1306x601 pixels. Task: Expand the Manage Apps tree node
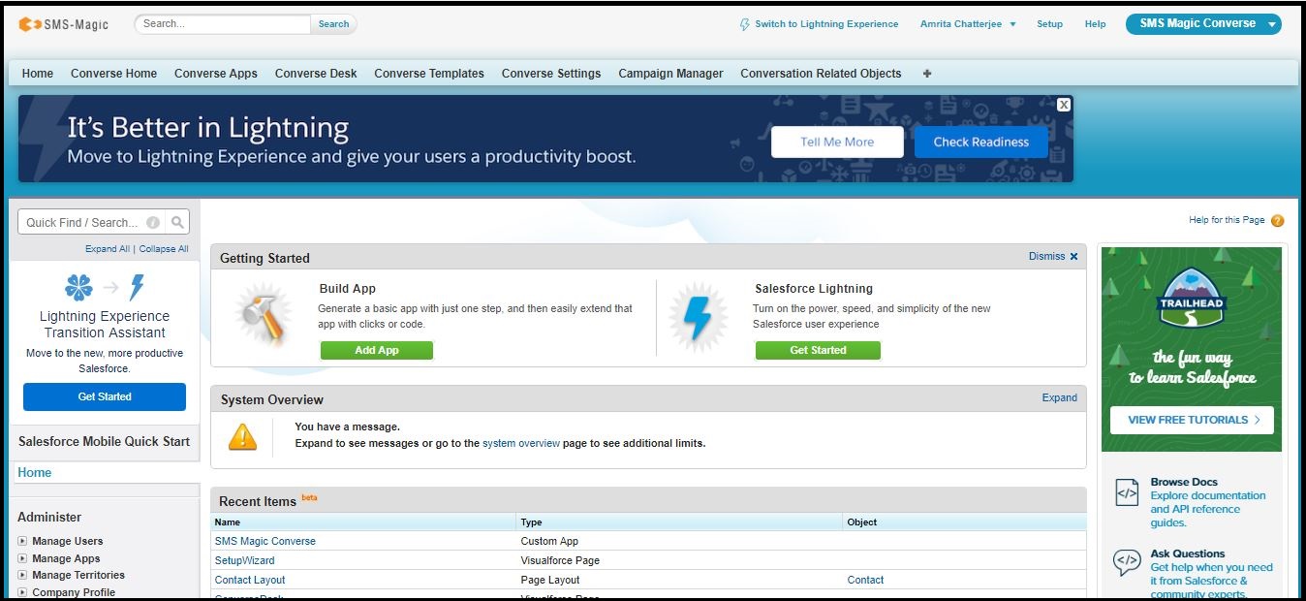tap(22, 558)
